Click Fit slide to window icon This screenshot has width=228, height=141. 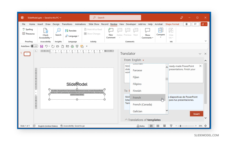pos(205,126)
